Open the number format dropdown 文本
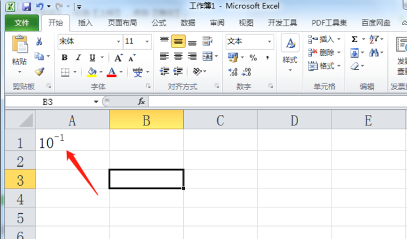The height and width of the screenshot is (239, 407). [x=269, y=41]
